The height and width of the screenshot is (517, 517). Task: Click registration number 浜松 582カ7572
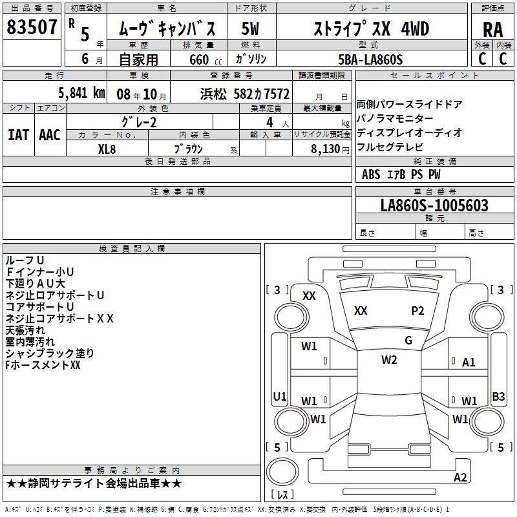pos(245,94)
